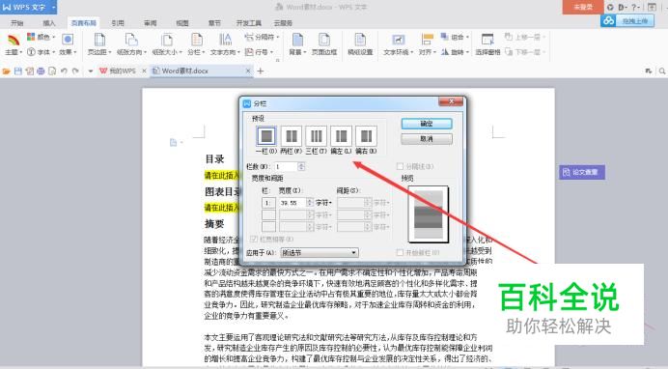Click the 宽度 field showing 39.55
668x369 pixels.
[292, 203]
